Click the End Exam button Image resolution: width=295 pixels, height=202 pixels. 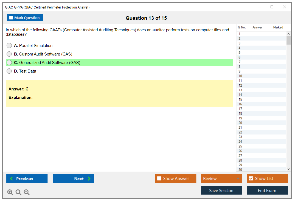coord(267,190)
